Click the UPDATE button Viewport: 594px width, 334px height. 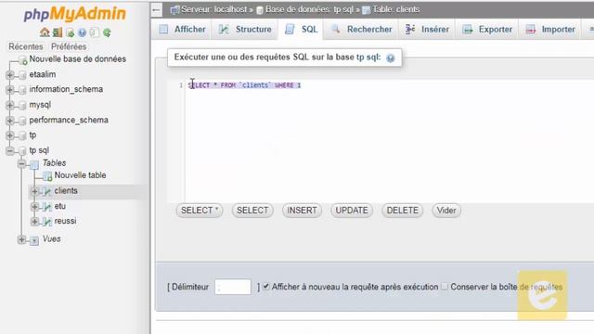tap(352, 211)
